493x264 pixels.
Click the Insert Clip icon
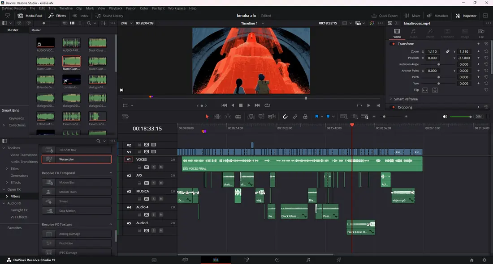(251, 117)
